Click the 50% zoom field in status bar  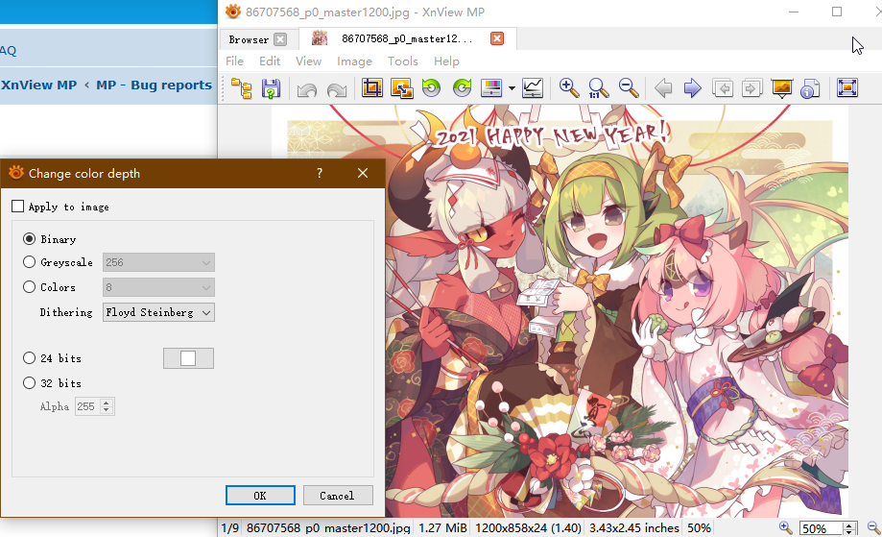tap(821, 528)
